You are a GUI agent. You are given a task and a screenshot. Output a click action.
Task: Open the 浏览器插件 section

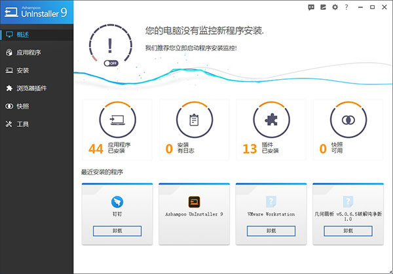(37, 88)
